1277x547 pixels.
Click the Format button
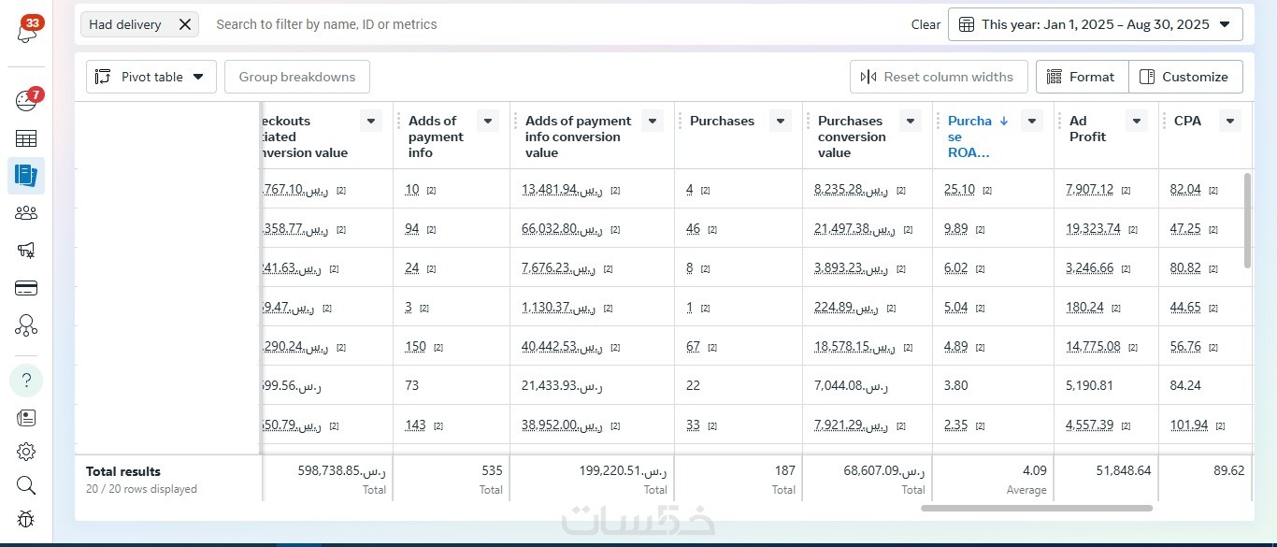click(x=1082, y=77)
